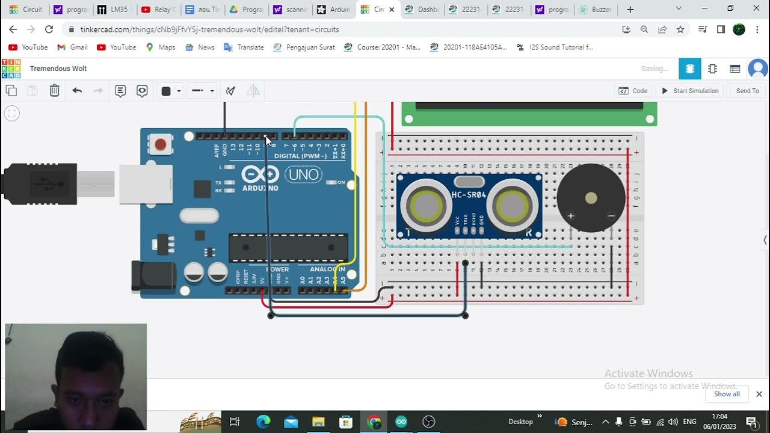Open the I2S Sound Tutorial bookmark

coord(555,47)
